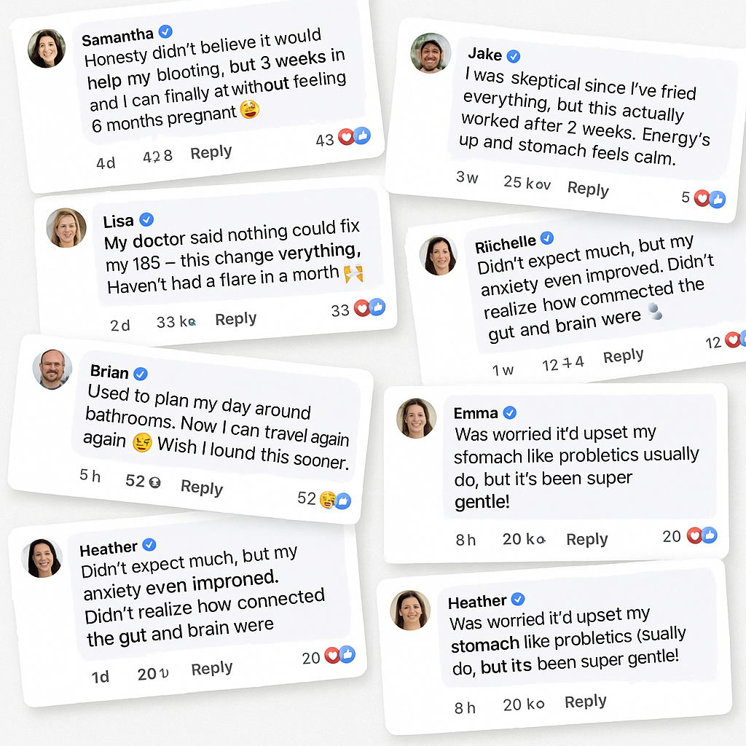
Task: View the reaction icons on Lisa's comment
Action: (x=369, y=308)
